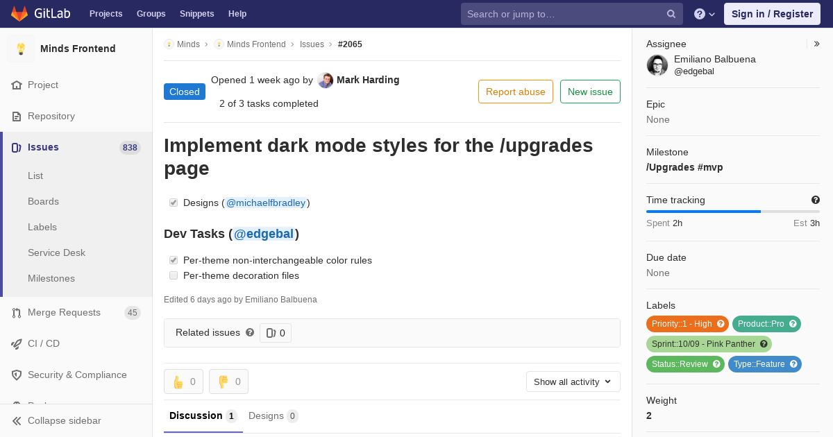Open Service Desk in sidebar
833x437 pixels.
[56, 252]
